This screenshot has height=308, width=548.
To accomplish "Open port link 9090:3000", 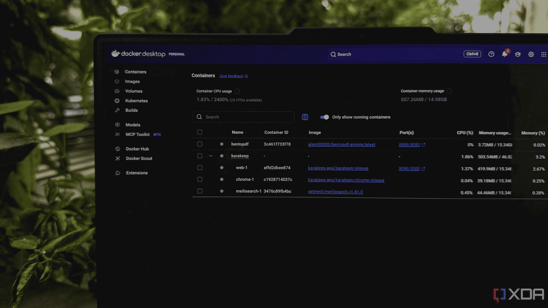I will (409, 169).
